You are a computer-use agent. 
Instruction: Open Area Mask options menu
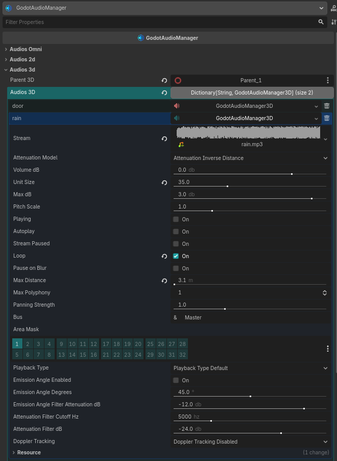pyautogui.click(x=328, y=349)
